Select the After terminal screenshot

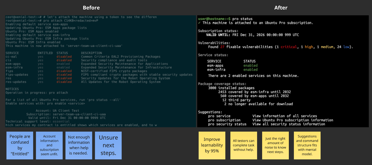283,71
